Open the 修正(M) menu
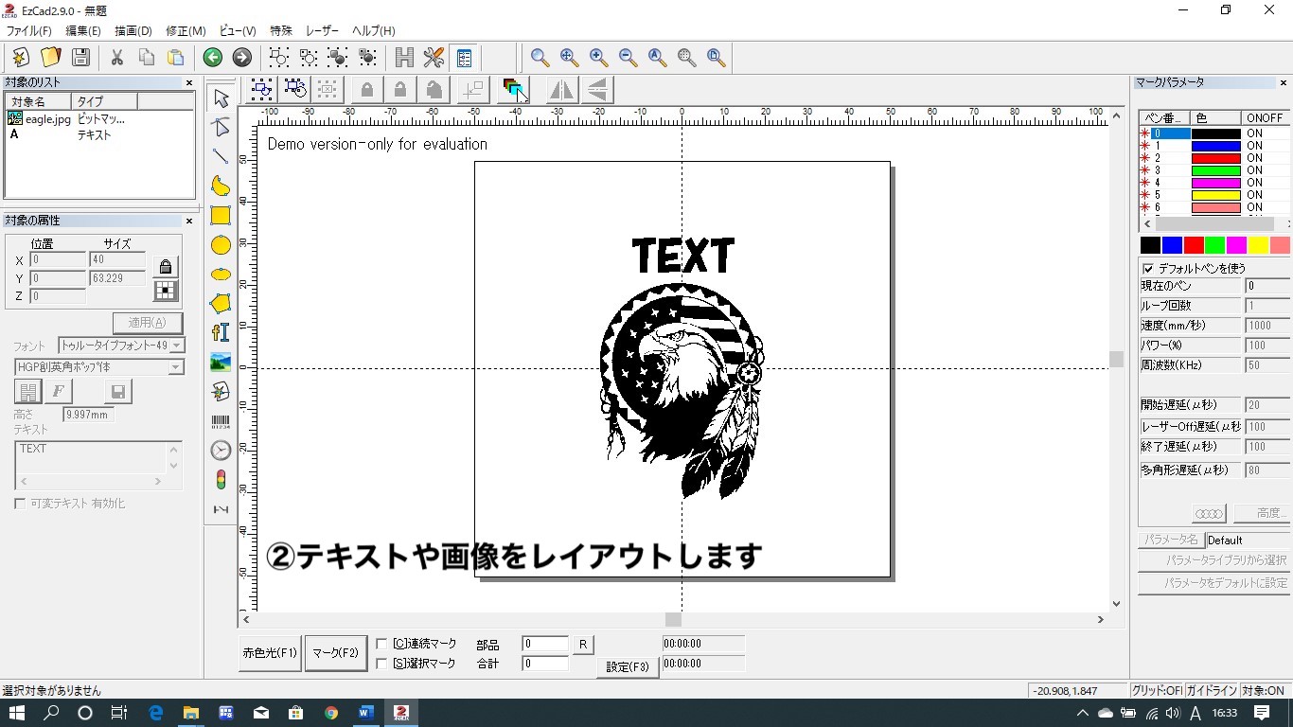The image size is (1293, 727). [x=186, y=31]
